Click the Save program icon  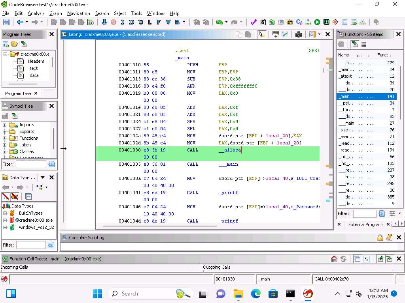point(6,22)
